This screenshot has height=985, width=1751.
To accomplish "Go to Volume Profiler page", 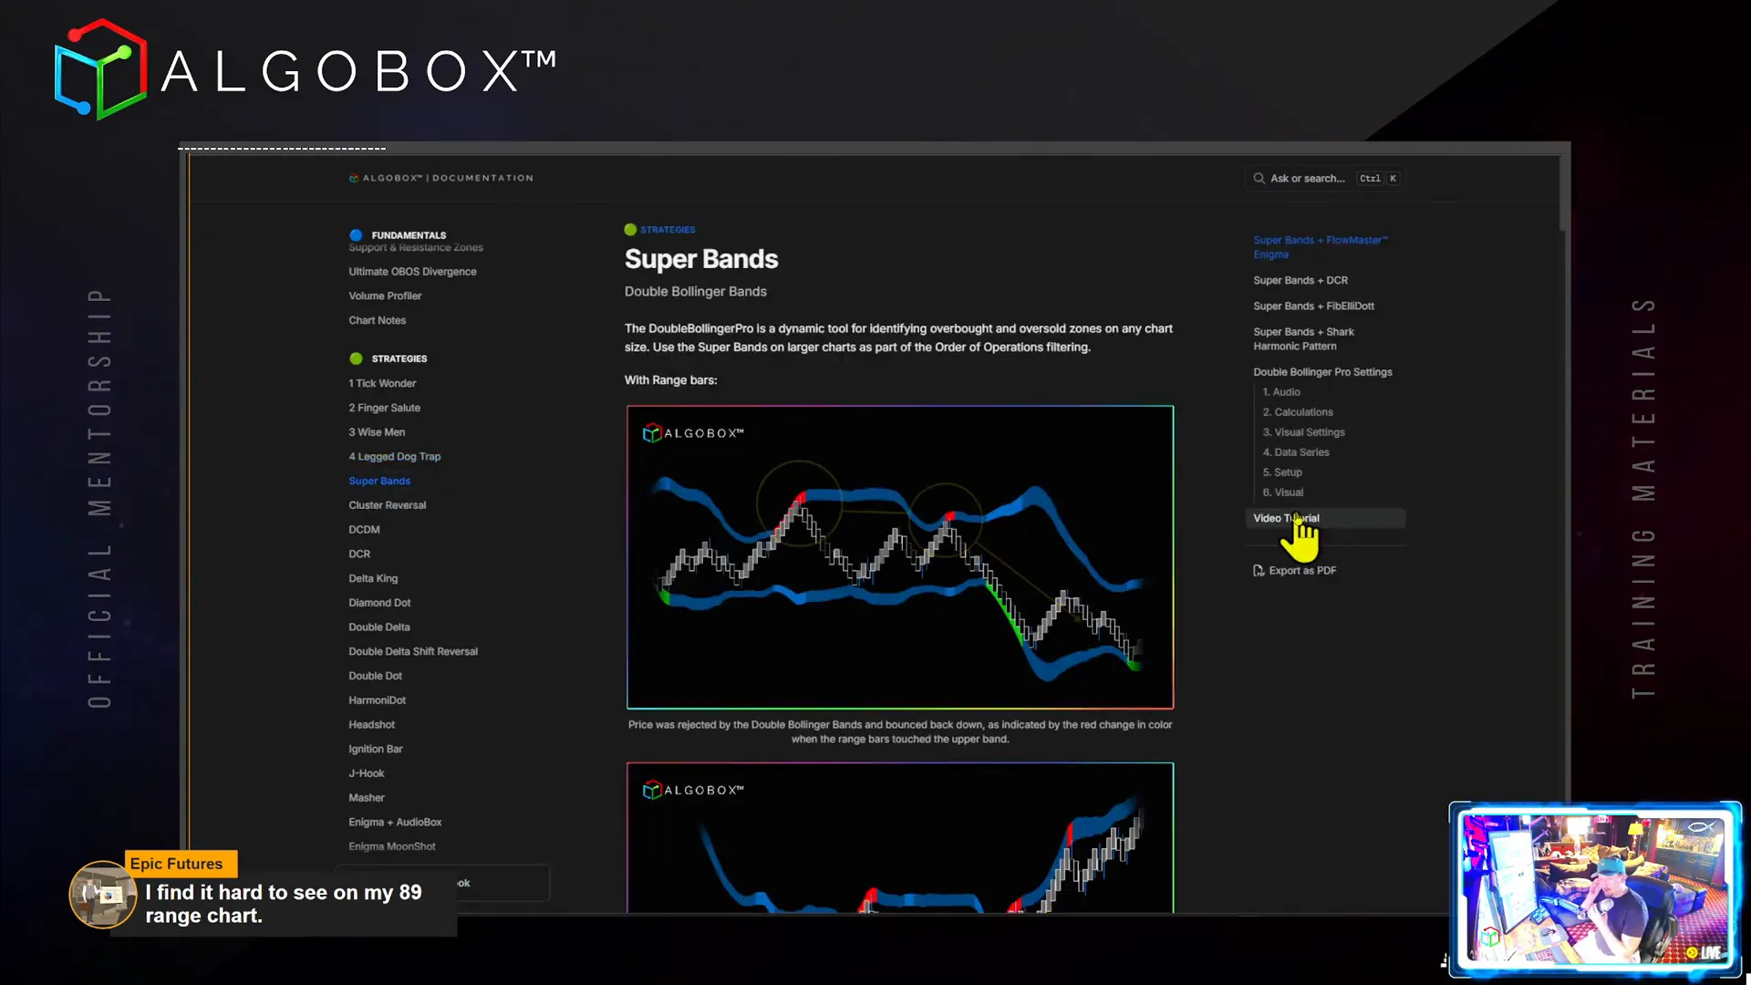I will click(385, 296).
